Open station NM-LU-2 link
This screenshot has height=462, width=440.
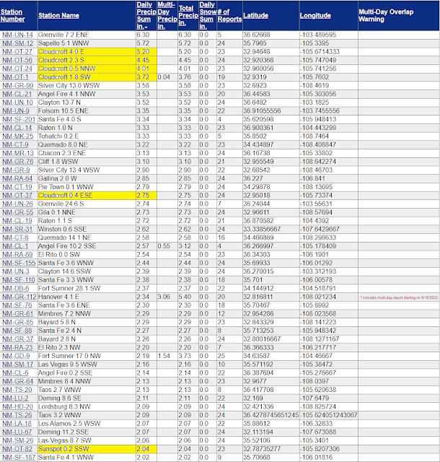(x=15, y=398)
